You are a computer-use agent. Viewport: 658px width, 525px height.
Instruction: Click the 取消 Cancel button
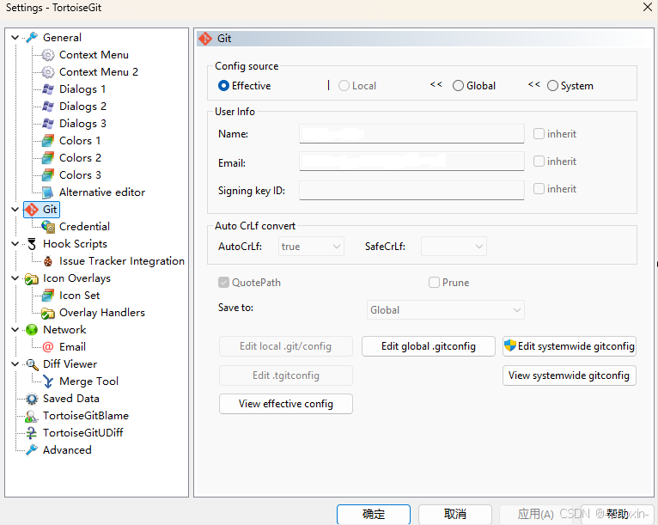(x=455, y=514)
